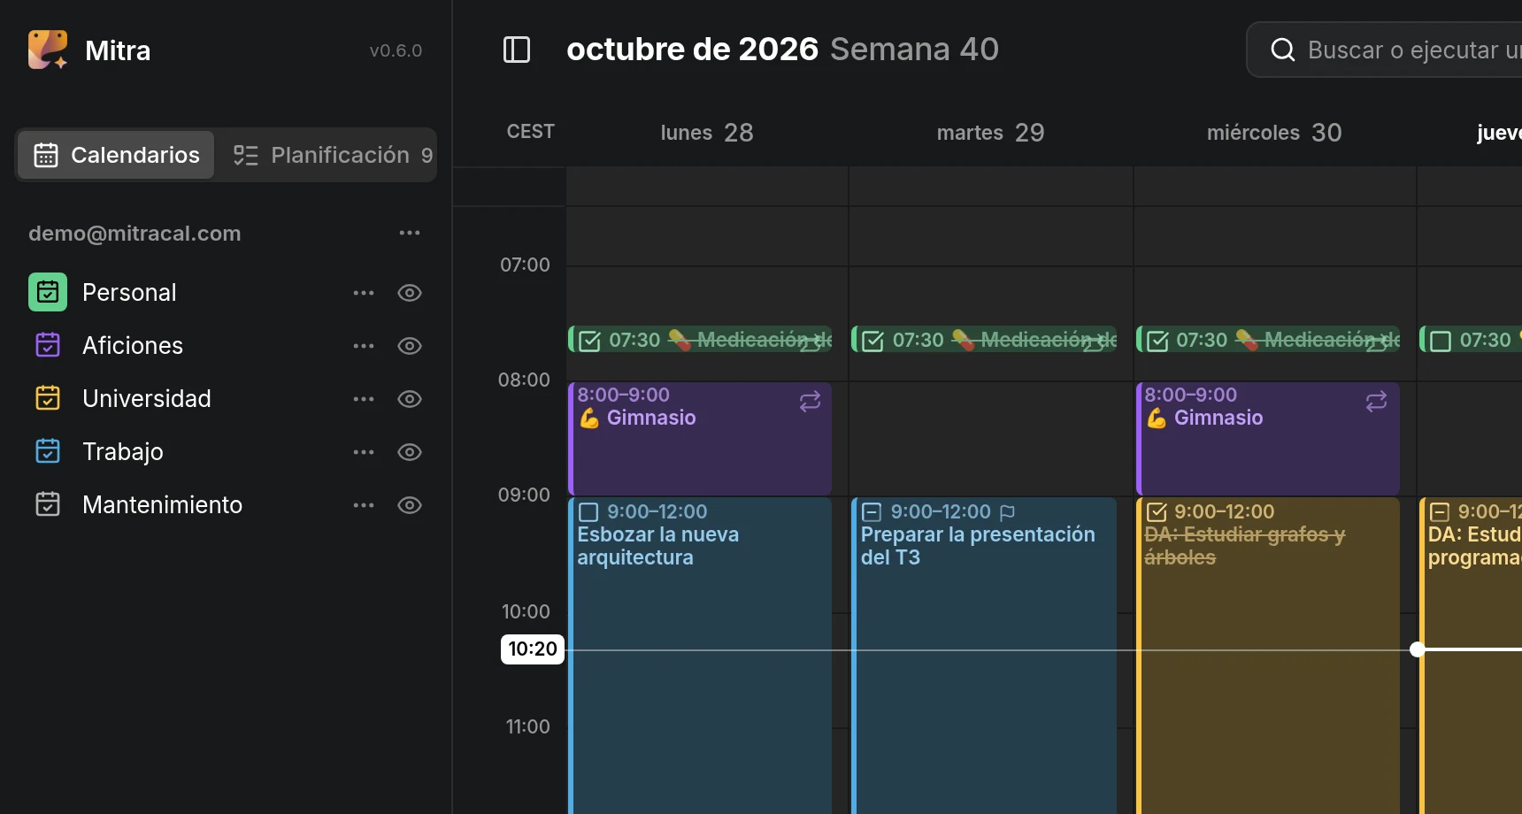Click the recurrence icon on Monday Gimnasio
Image resolution: width=1522 pixels, height=814 pixels.
[811, 402]
